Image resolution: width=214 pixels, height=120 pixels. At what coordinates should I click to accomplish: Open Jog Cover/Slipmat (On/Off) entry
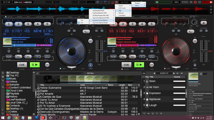click(x=102, y=18)
